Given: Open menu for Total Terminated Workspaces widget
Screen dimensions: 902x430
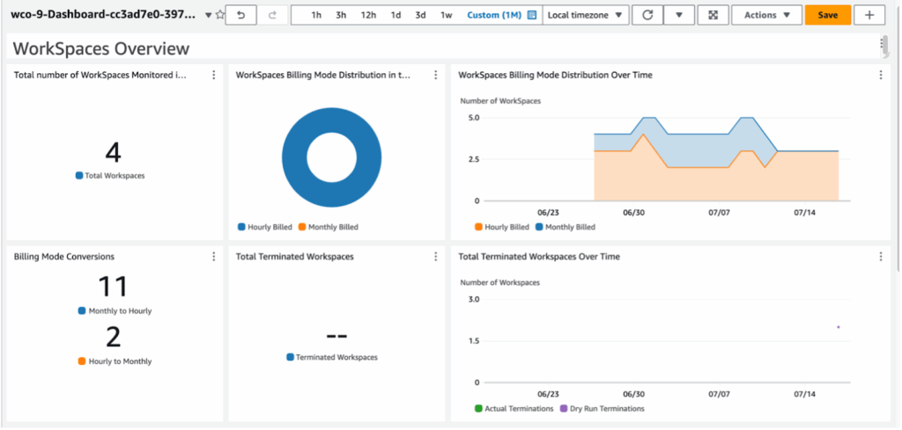Looking at the screenshot, I should point(435,257).
